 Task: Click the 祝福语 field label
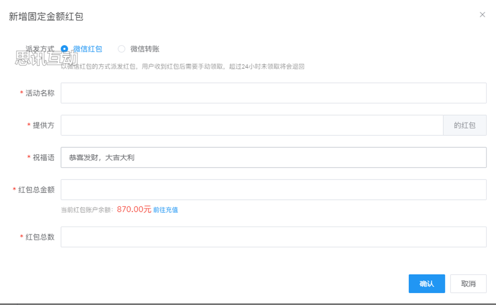coord(43,158)
